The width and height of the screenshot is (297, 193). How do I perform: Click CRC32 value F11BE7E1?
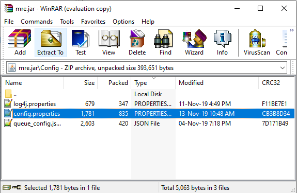274,104
